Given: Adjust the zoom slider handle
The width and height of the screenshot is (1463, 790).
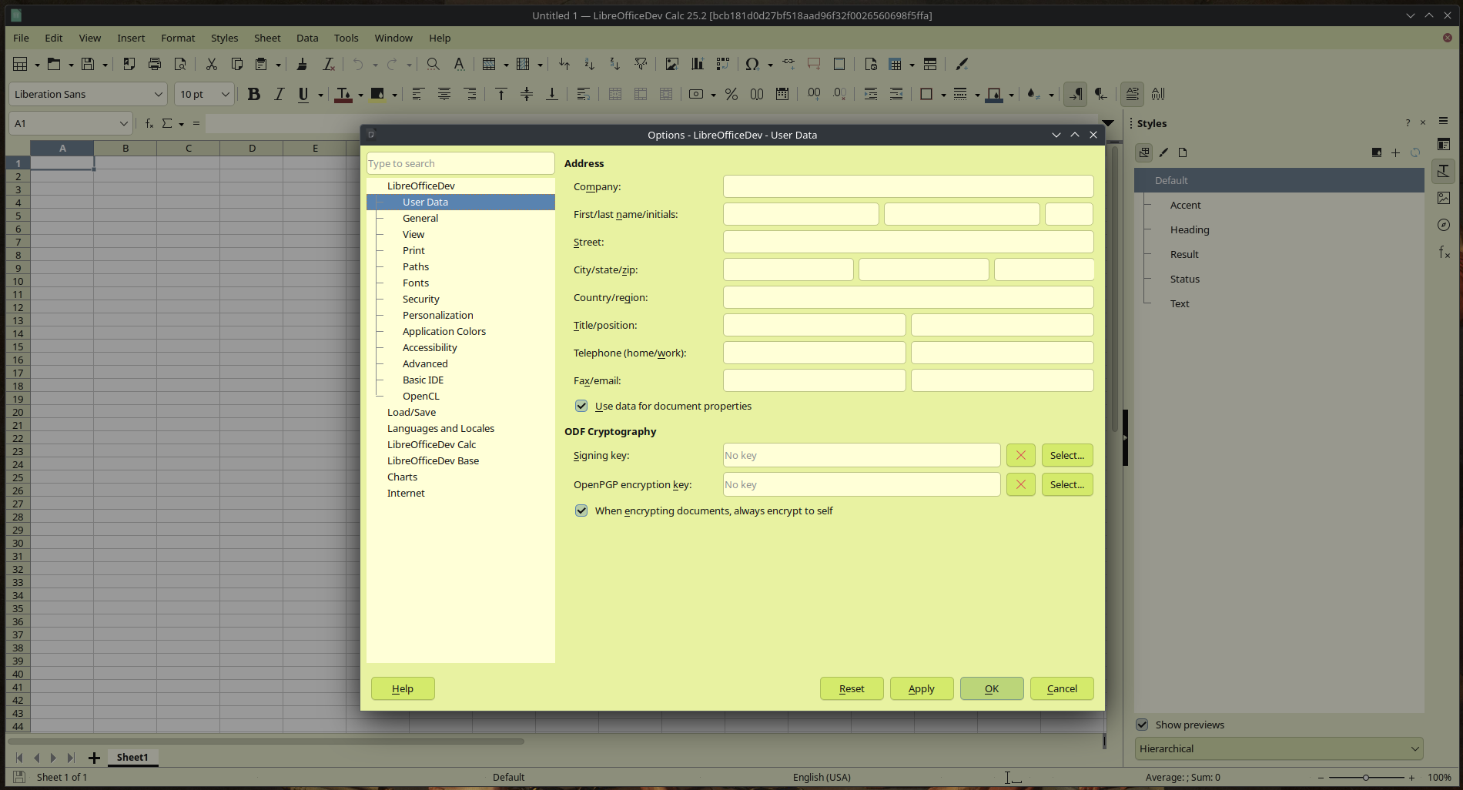Looking at the screenshot, I should (x=1366, y=778).
